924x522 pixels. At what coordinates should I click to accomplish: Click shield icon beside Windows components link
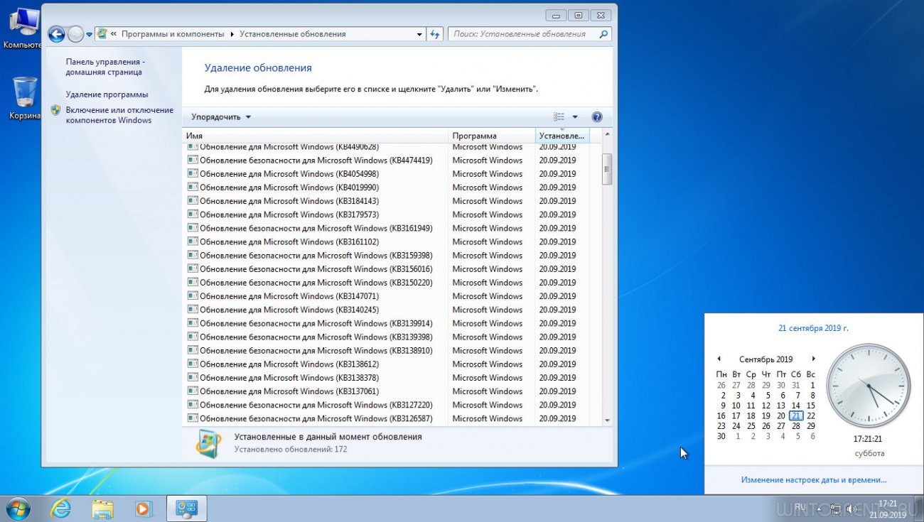(56, 110)
